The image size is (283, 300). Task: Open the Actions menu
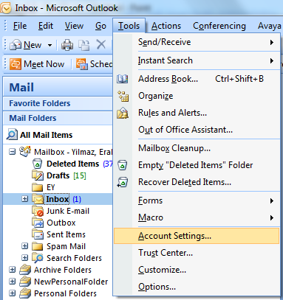coord(166,26)
